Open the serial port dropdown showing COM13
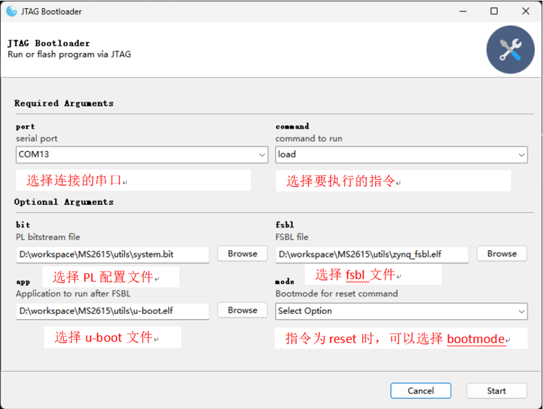This screenshot has width=543, height=409. coord(141,155)
